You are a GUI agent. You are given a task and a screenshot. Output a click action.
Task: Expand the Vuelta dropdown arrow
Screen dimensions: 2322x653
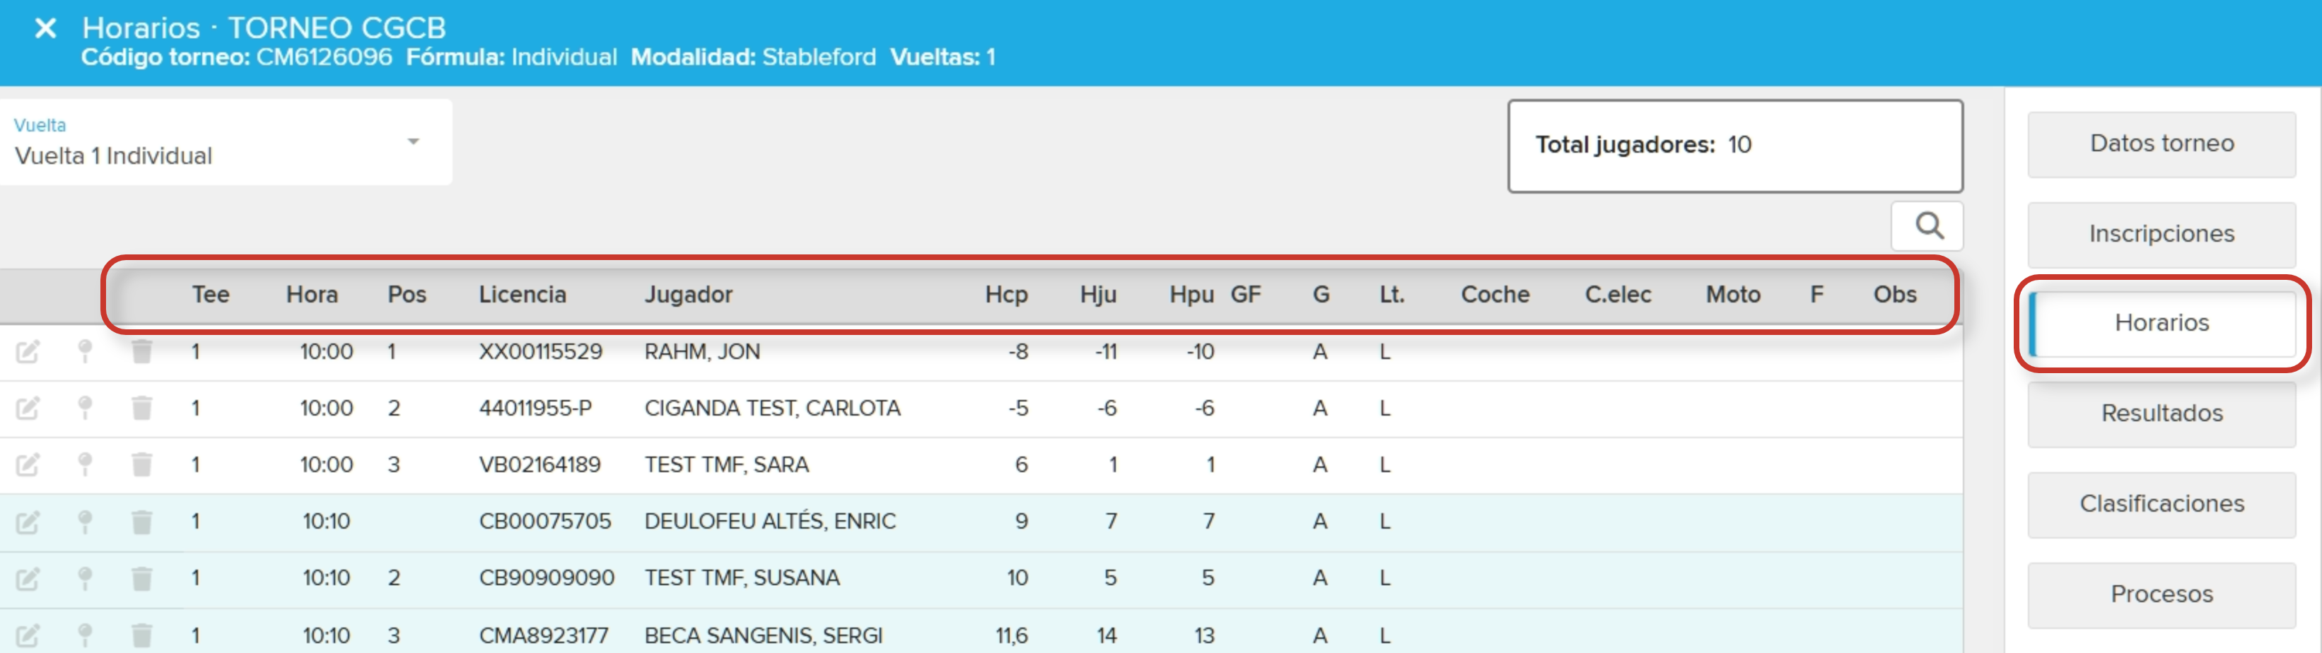413,141
